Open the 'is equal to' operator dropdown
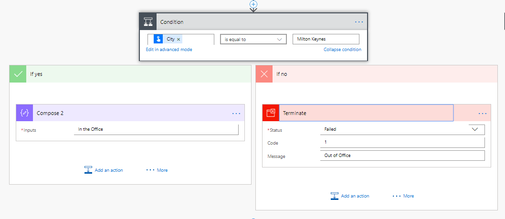The height and width of the screenshot is (219, 505). coord(253,39)
